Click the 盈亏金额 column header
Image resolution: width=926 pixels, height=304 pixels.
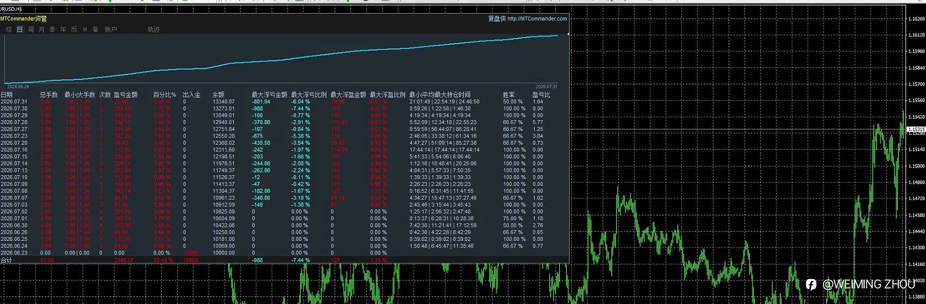point(125,95)
